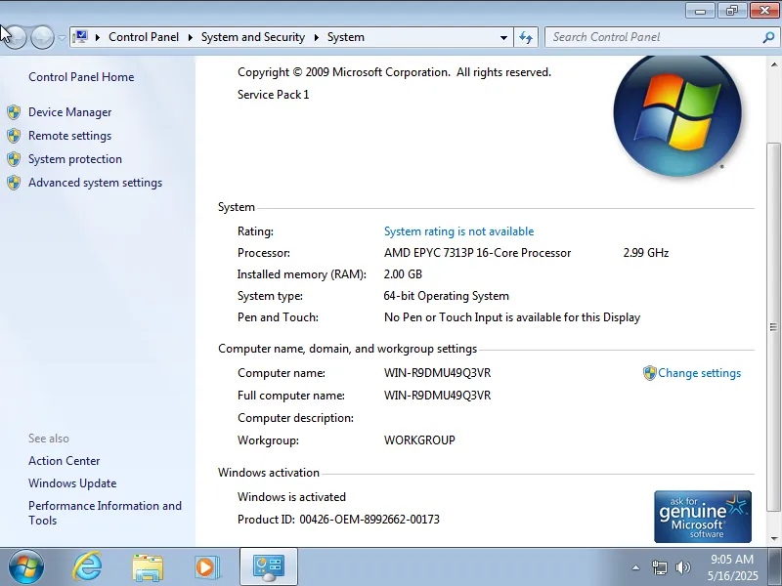Launch Windows Media Player from taskbar
The image size is (782, 586).
(207, 567)
